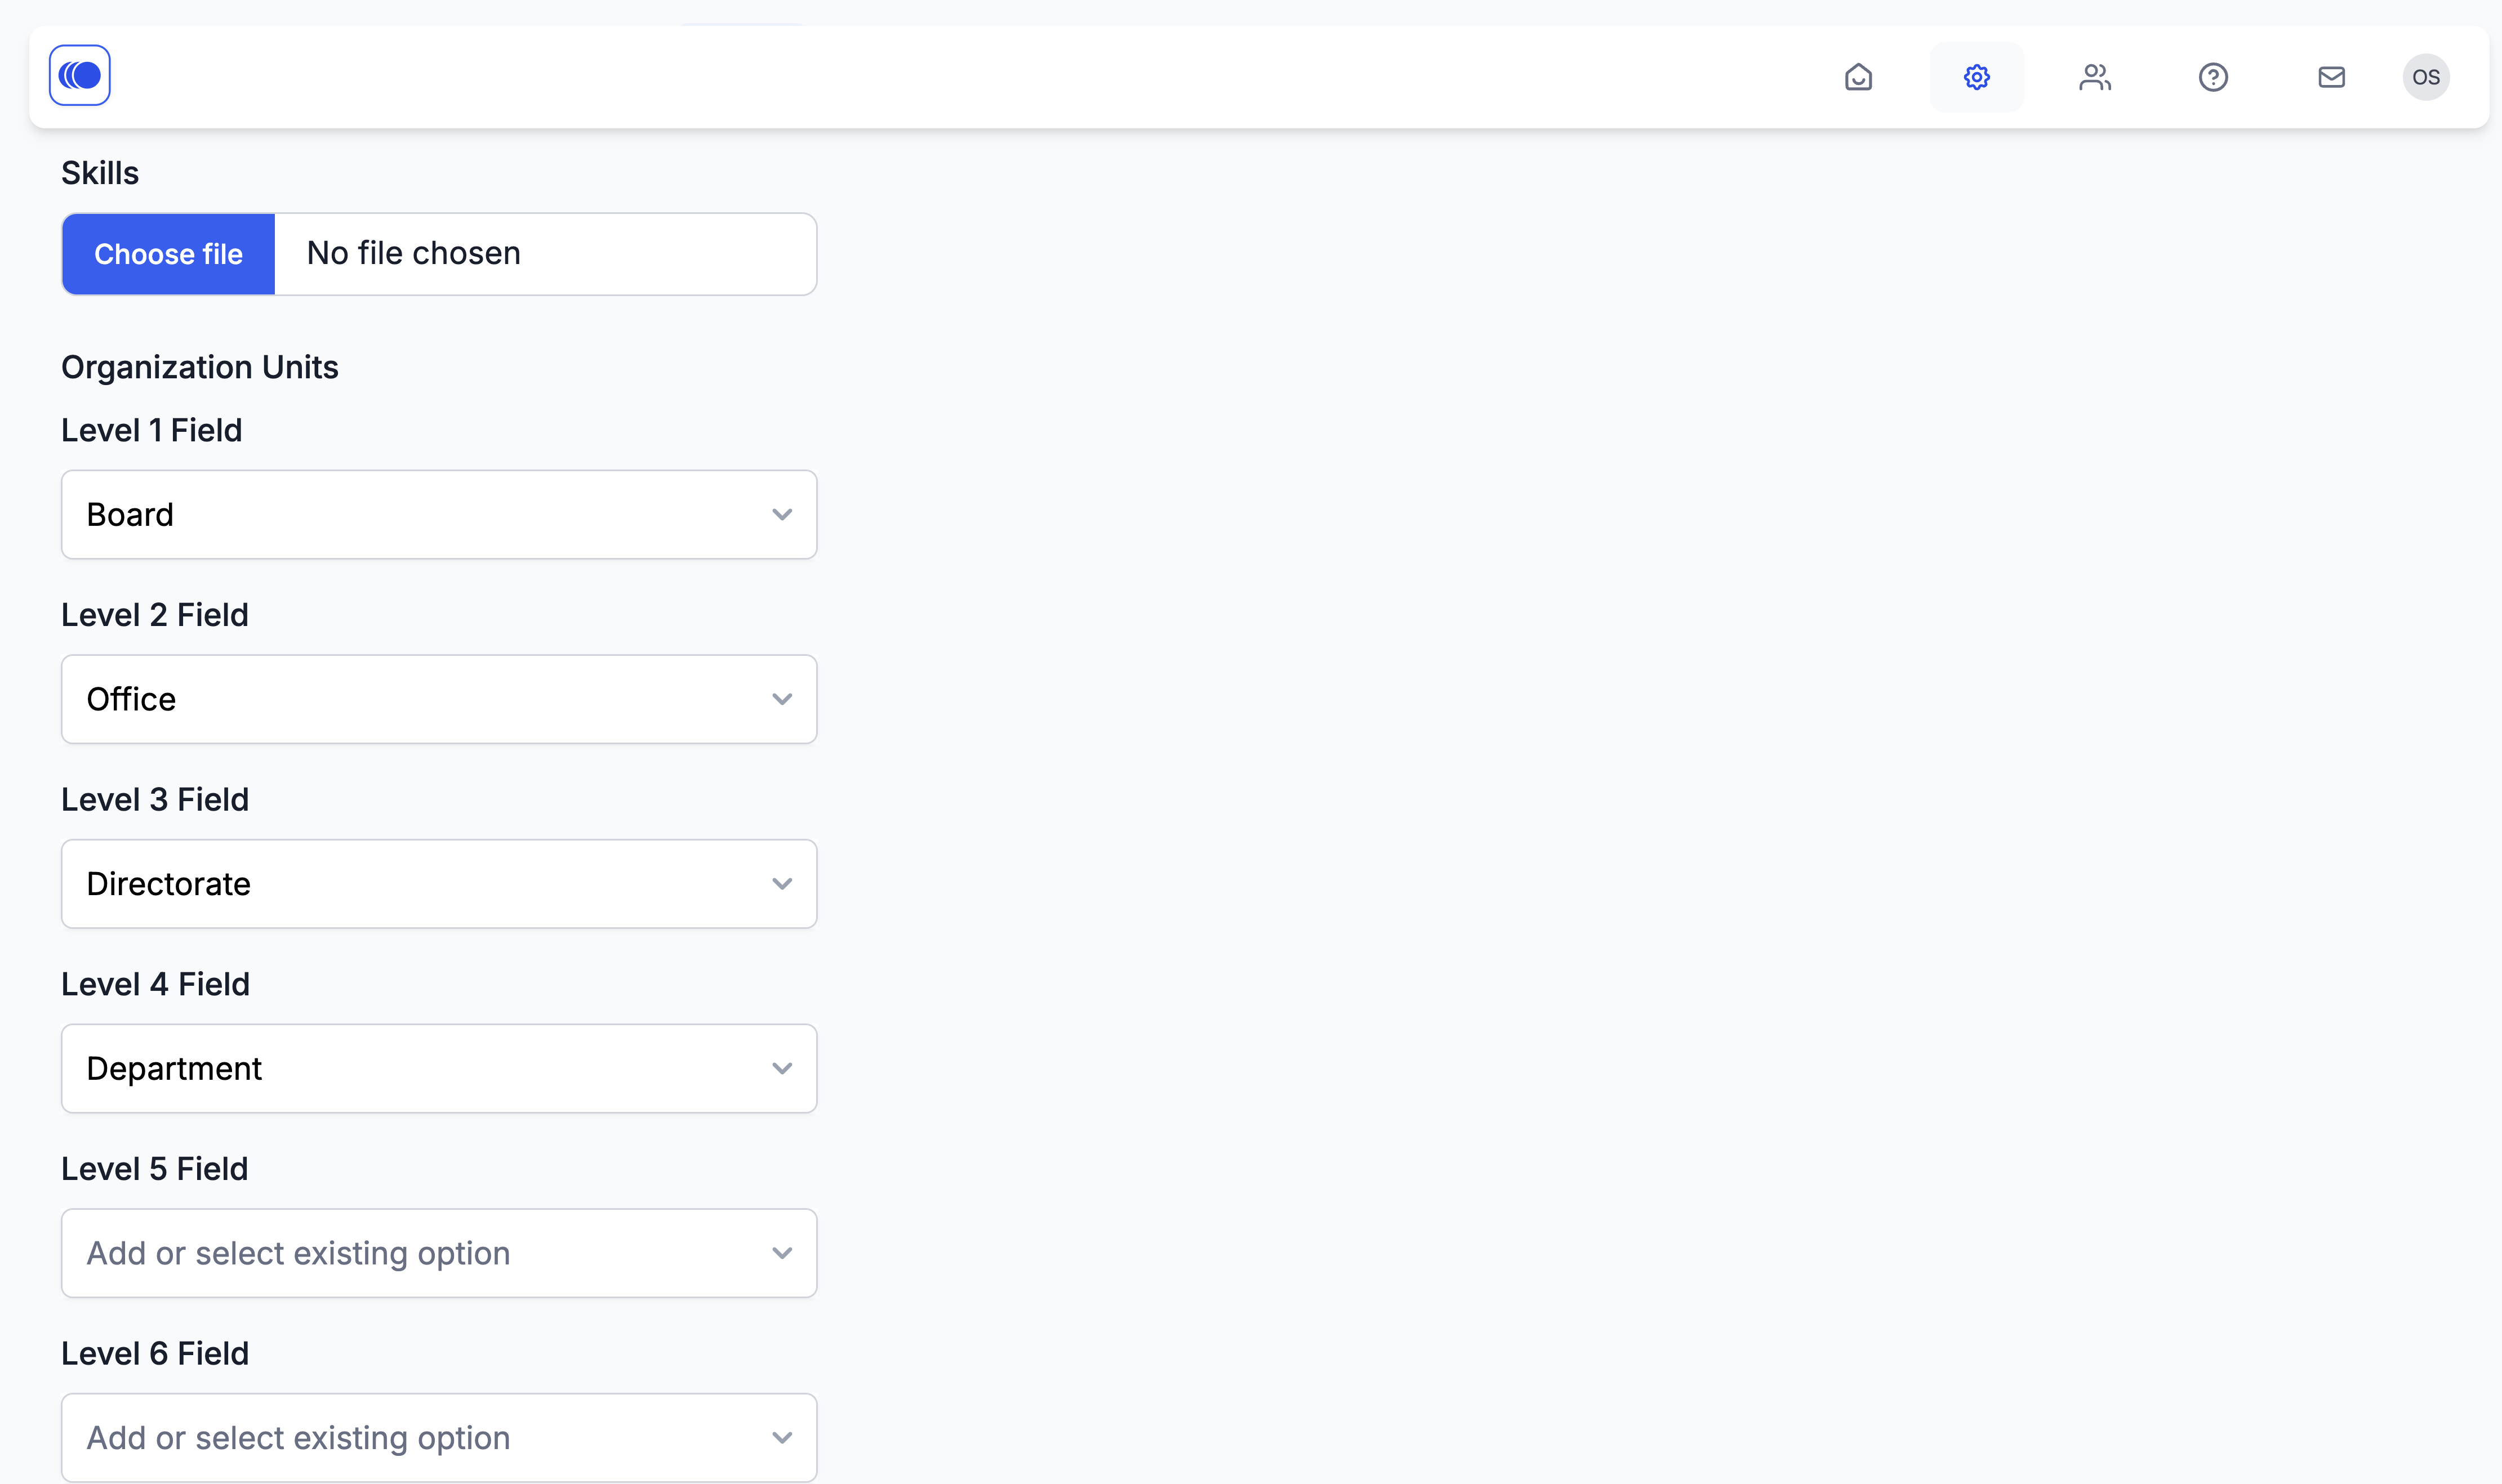The height and width of the screenshot is (1484, 2502).
Task: Click the chevron arrow in the Department selector
Action: coord(782,1068)
